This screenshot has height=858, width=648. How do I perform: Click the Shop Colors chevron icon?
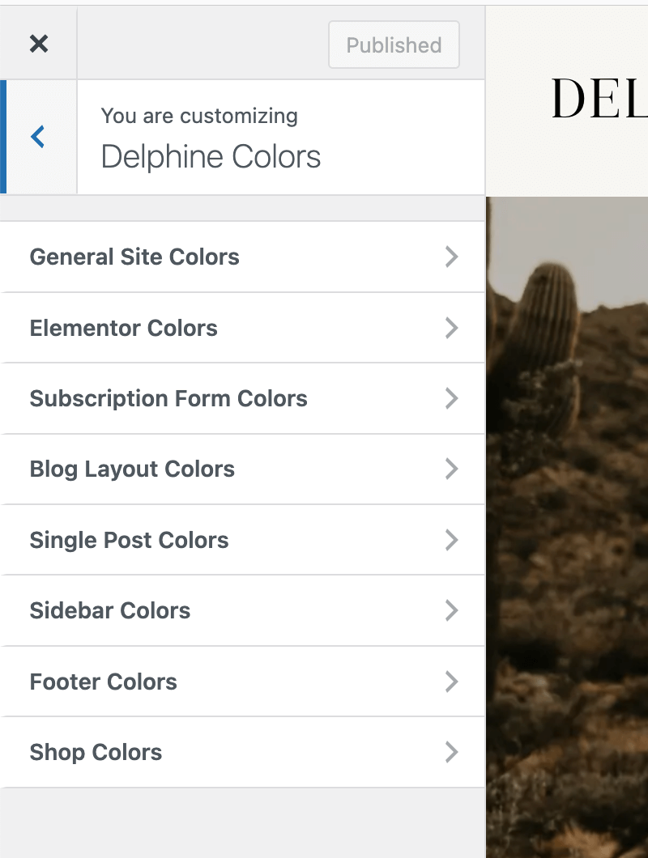452,752
